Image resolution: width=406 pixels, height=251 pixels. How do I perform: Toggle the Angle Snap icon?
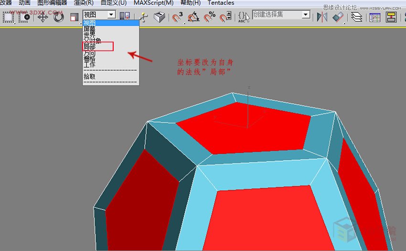[x=193, y=17]
